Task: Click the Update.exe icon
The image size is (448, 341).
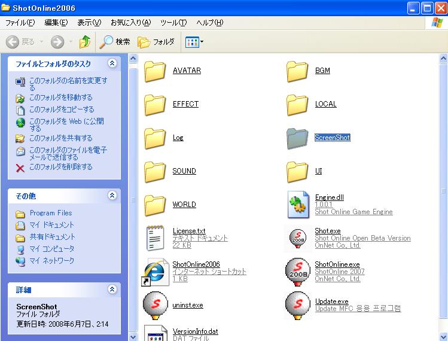Action: 297,305
